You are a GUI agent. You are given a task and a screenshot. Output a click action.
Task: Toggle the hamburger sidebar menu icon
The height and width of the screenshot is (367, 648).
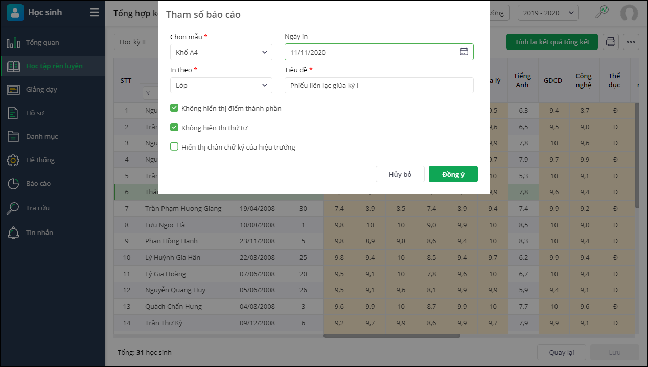(x=95, y=13)
